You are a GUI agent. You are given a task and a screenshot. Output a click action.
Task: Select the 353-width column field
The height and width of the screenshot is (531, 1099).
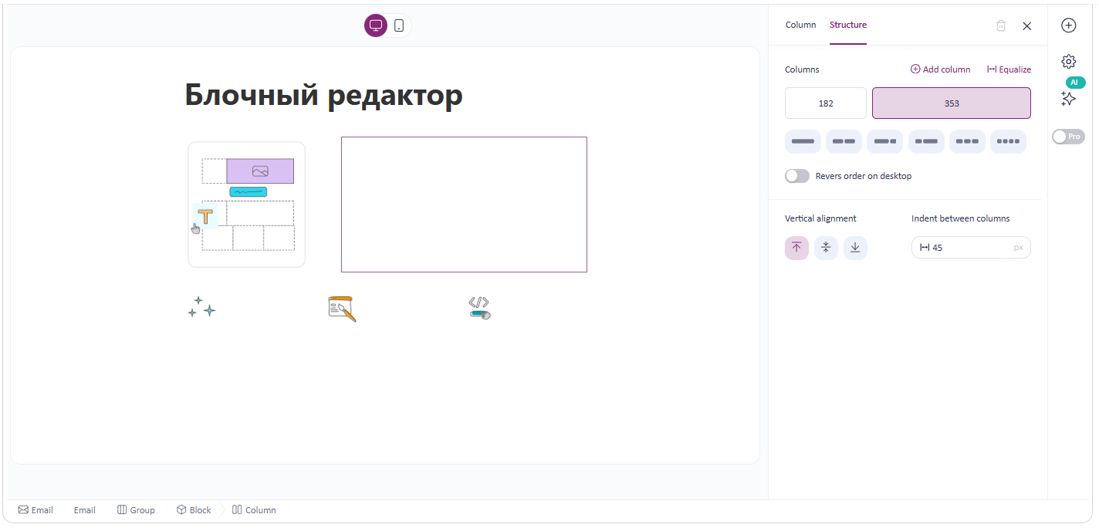click(951, 103)
